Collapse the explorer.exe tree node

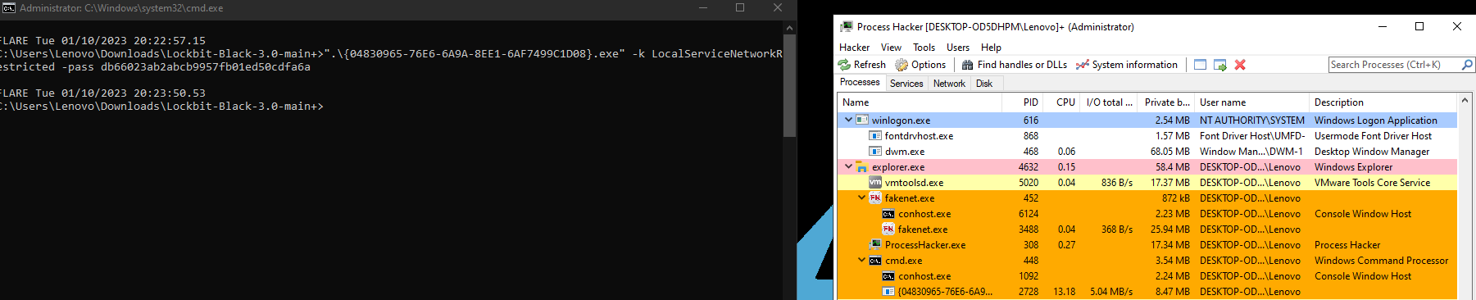pyautogui.click(x=849, y=167)
